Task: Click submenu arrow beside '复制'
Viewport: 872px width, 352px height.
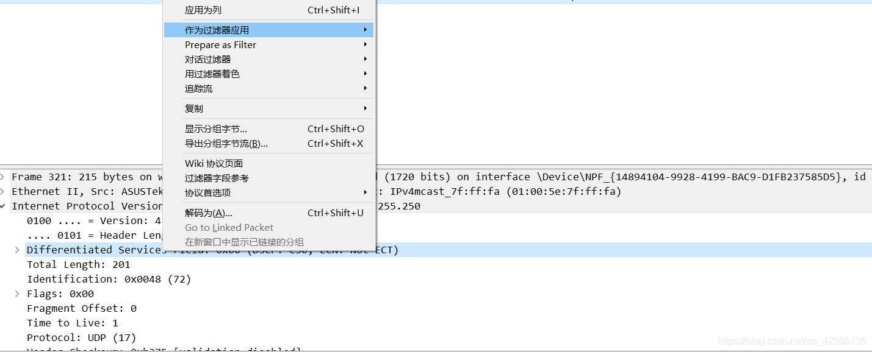Action: (366, 108)
